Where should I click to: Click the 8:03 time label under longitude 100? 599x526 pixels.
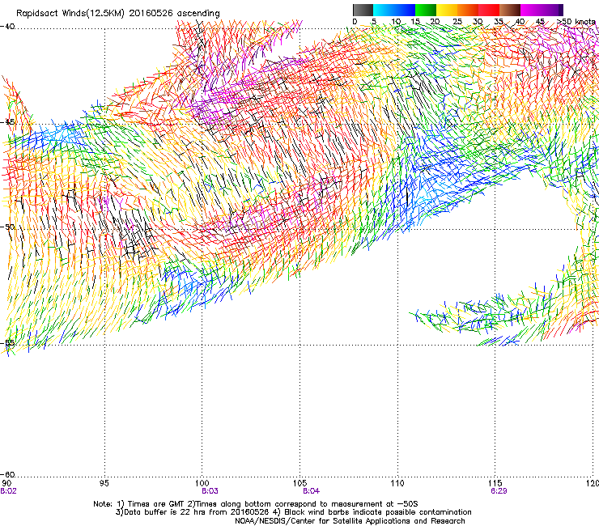click(210, 491)
